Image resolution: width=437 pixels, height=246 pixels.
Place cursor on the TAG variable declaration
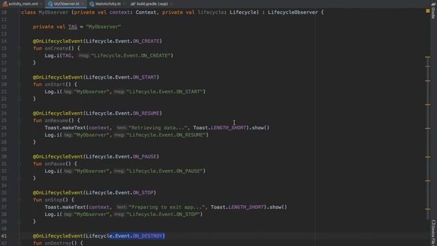coord(72,27)
